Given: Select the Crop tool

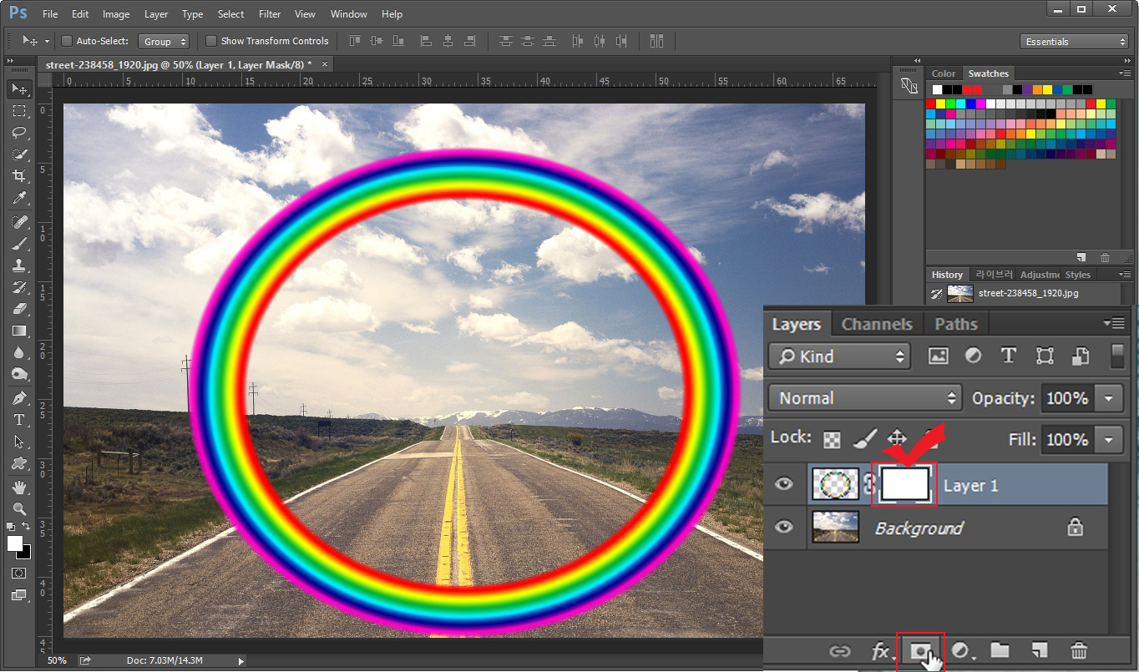Looking at the screenshot, I should (19, 175).
